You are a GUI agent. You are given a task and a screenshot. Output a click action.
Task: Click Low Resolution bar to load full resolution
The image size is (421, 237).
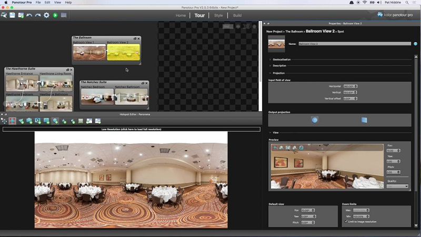[131, 129]
